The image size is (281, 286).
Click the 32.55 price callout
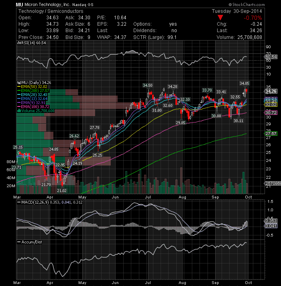click(x=235, y=97)
